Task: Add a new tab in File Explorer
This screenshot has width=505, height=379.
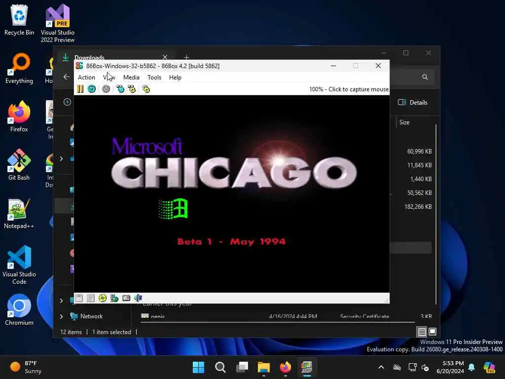Action: click(x=186, y=57)
